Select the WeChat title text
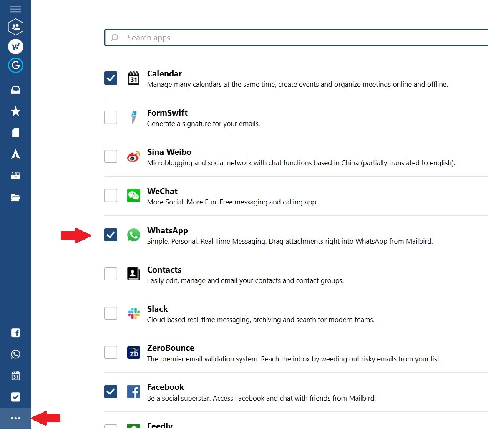 coord(162,191)
